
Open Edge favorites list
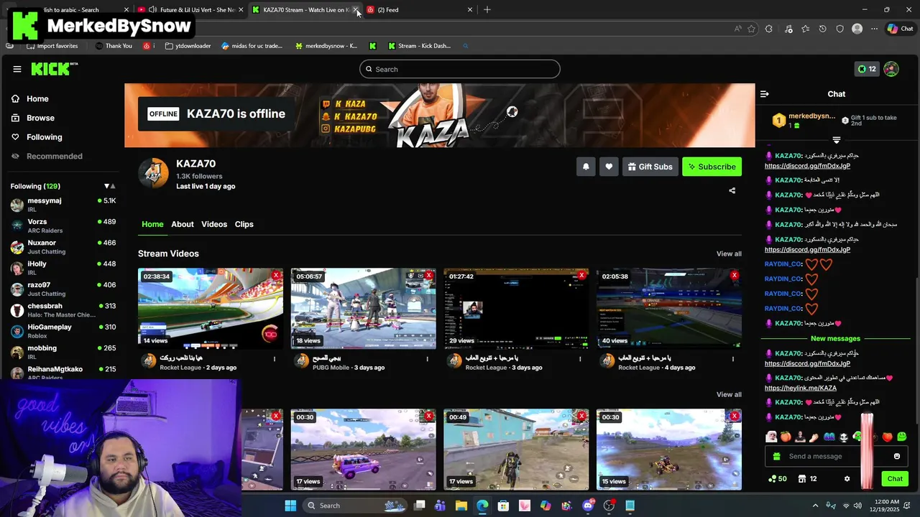(x=805, y=29)
